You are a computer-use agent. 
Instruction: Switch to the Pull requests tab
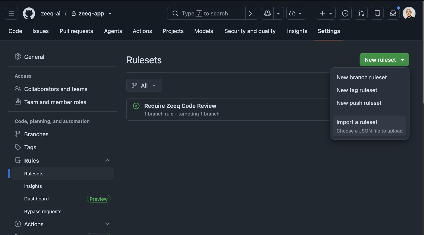click(x=76, y=31)
